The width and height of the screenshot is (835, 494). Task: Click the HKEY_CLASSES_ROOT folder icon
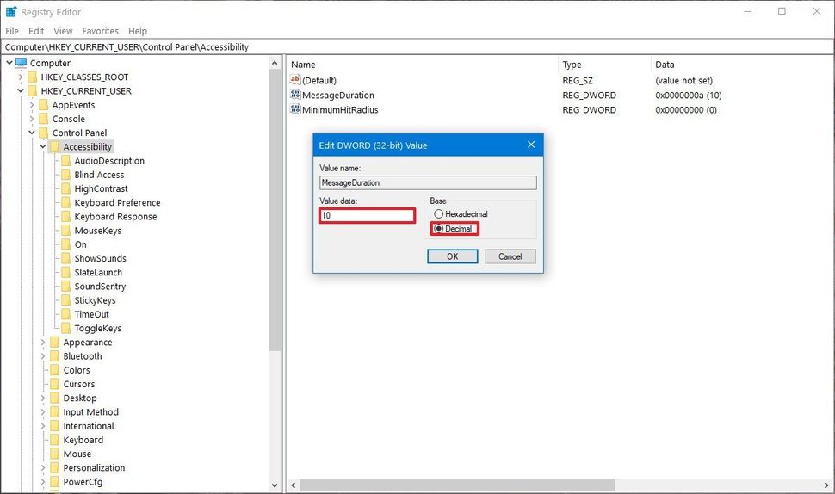tap(33, 77)
